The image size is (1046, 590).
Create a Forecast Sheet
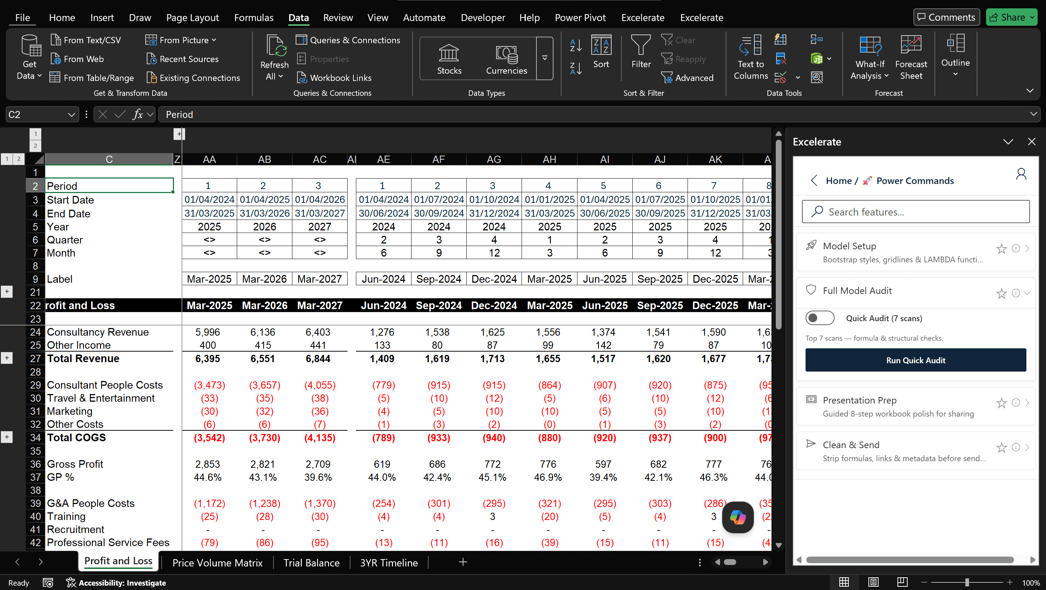tap(911, 57)
